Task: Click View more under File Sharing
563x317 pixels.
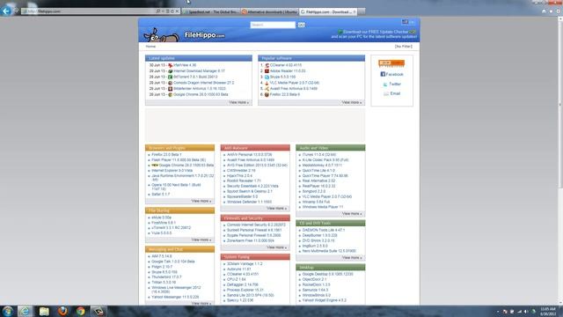Action: pos(201,240)
